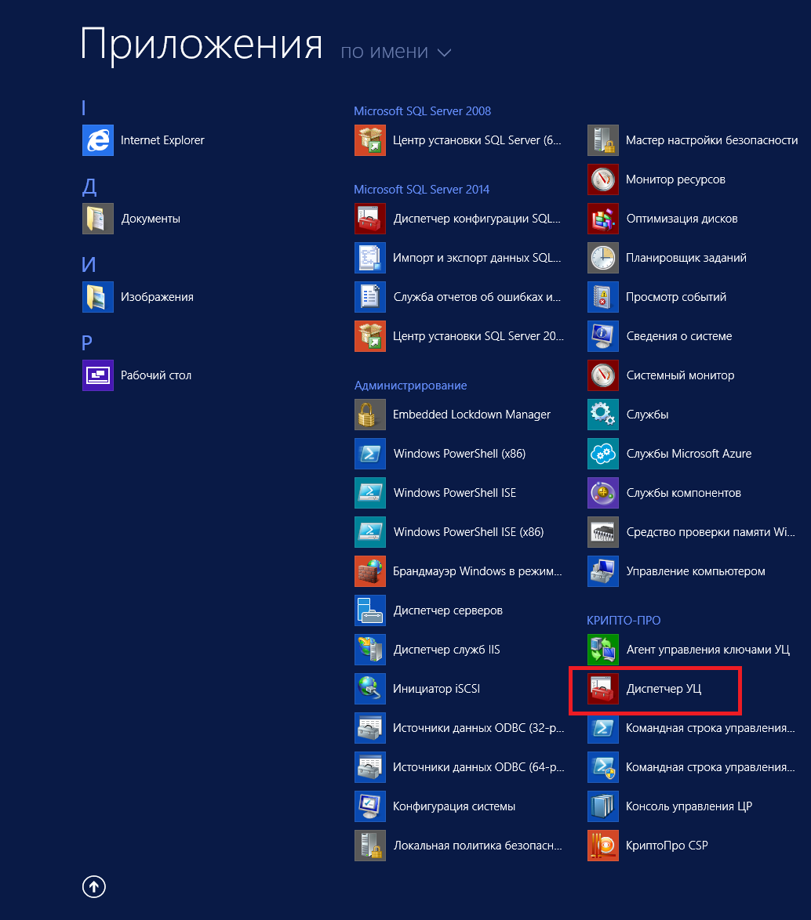Open Центр установки SQL Server 20... icon

click(x=370, y=336)
